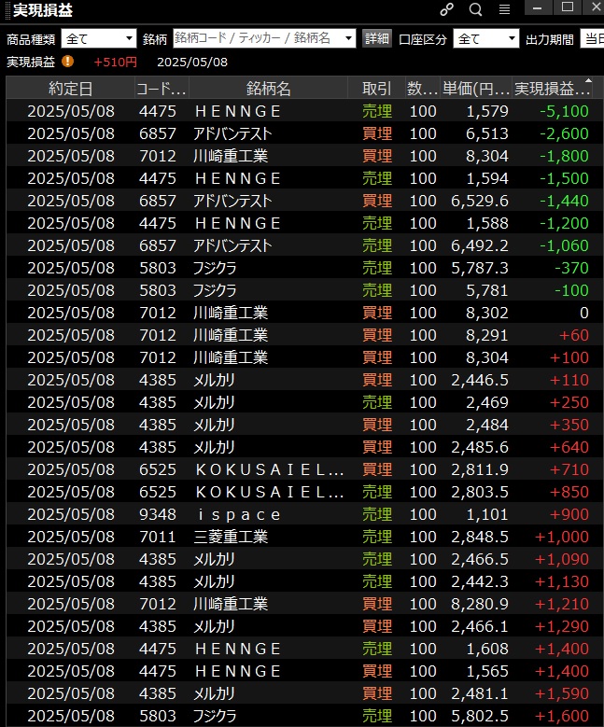Click the price 6,529.6 cell

point(480,201)
